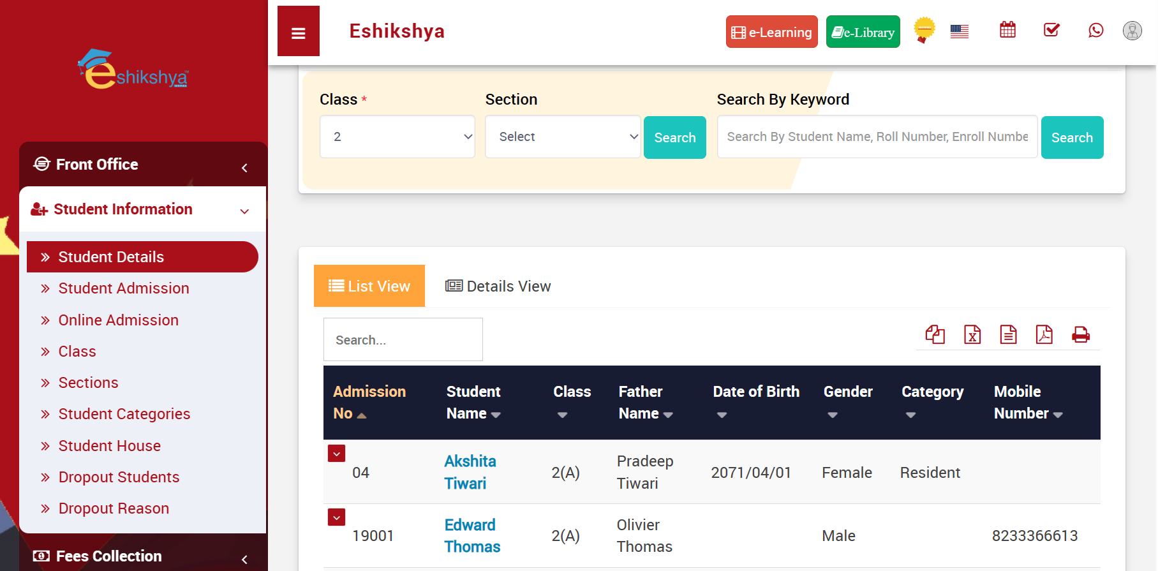Screen dimensions: 1158x571
Task: Open the award badge icon in header
Action: (x=924, y=30)
